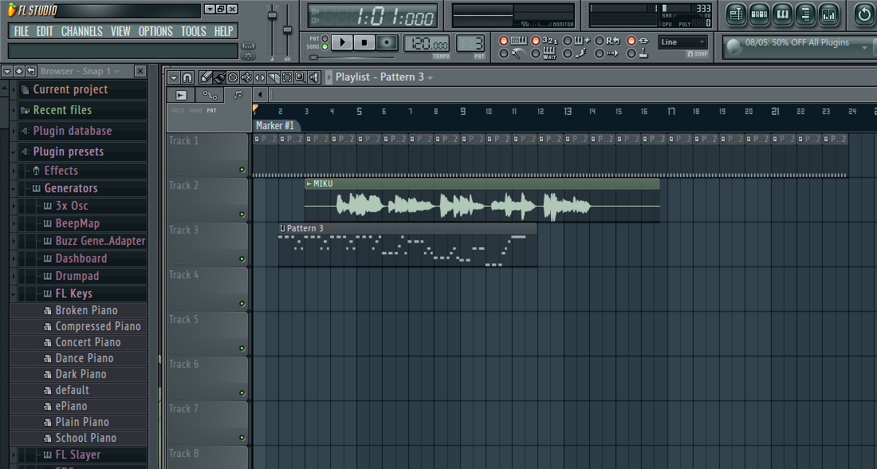Open the playlist options arrow menu
This screenshot has height=469, width=877.
(173, 77)
